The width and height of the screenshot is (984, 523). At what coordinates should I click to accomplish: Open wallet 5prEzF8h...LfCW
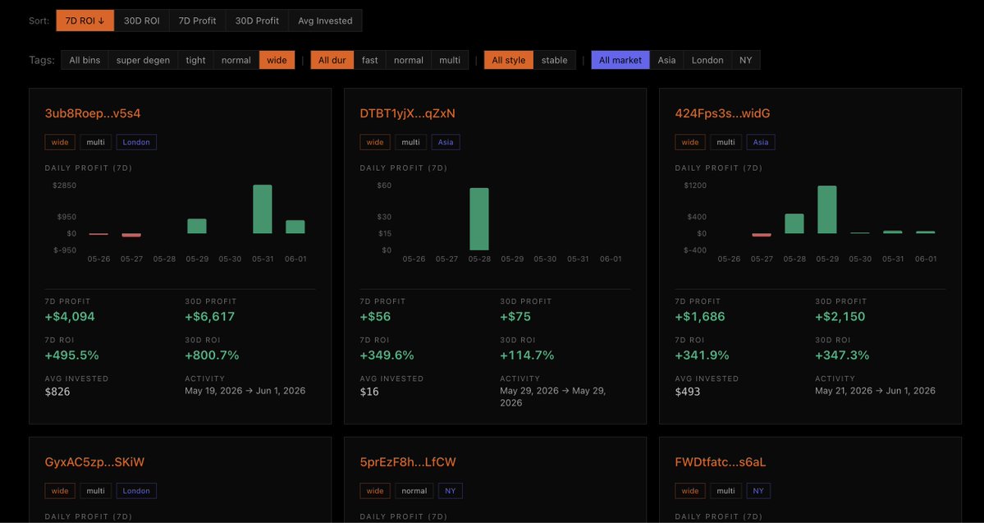pos(408,462)
